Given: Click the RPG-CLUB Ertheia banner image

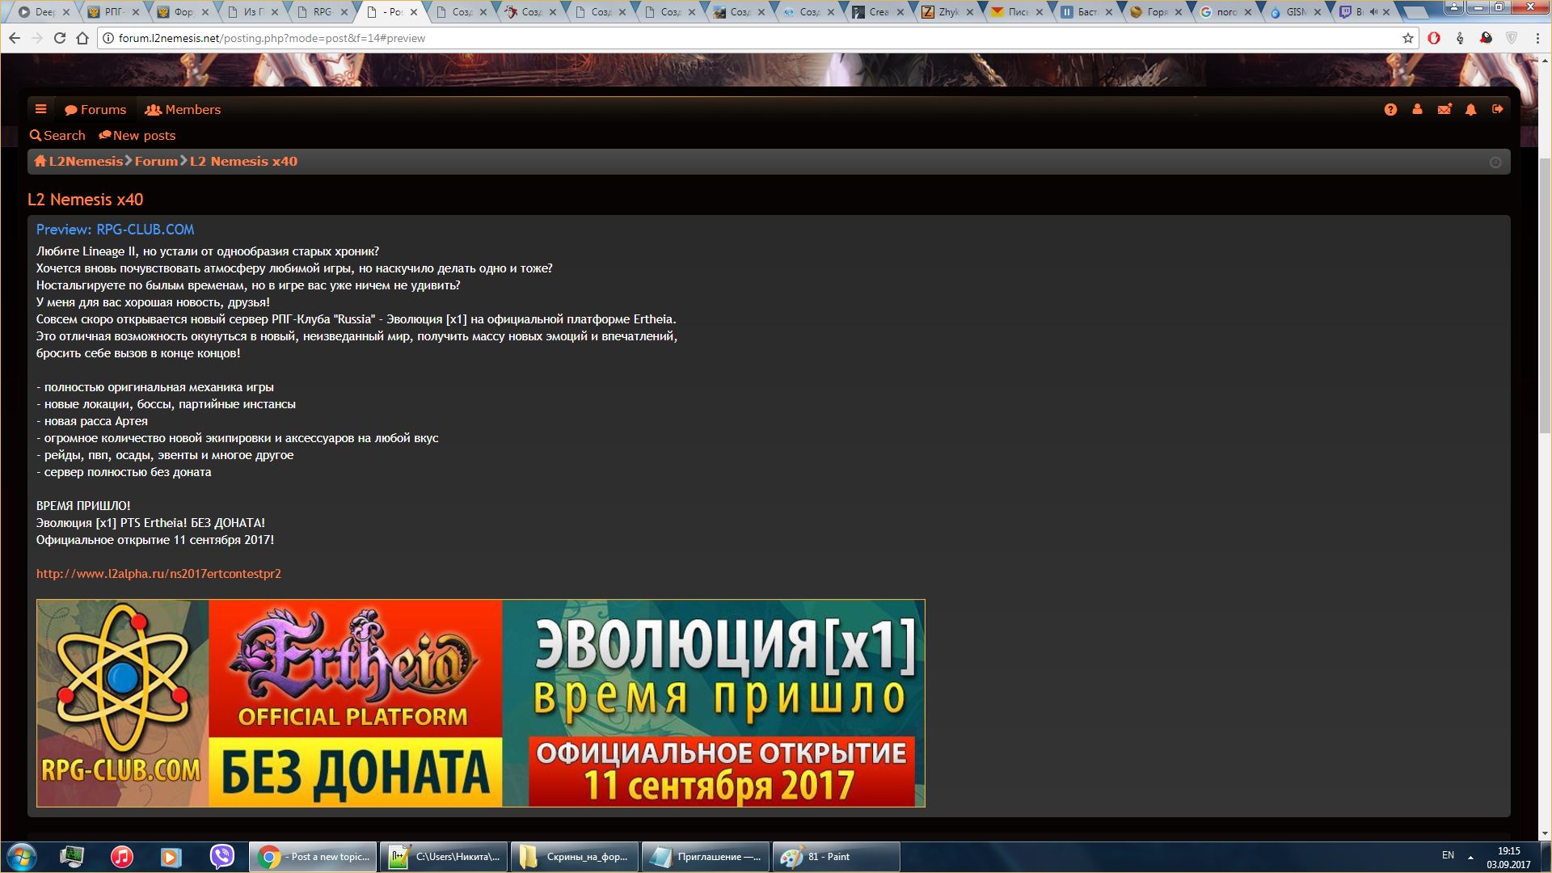Looking at the screenshot, I should [481, 703].
